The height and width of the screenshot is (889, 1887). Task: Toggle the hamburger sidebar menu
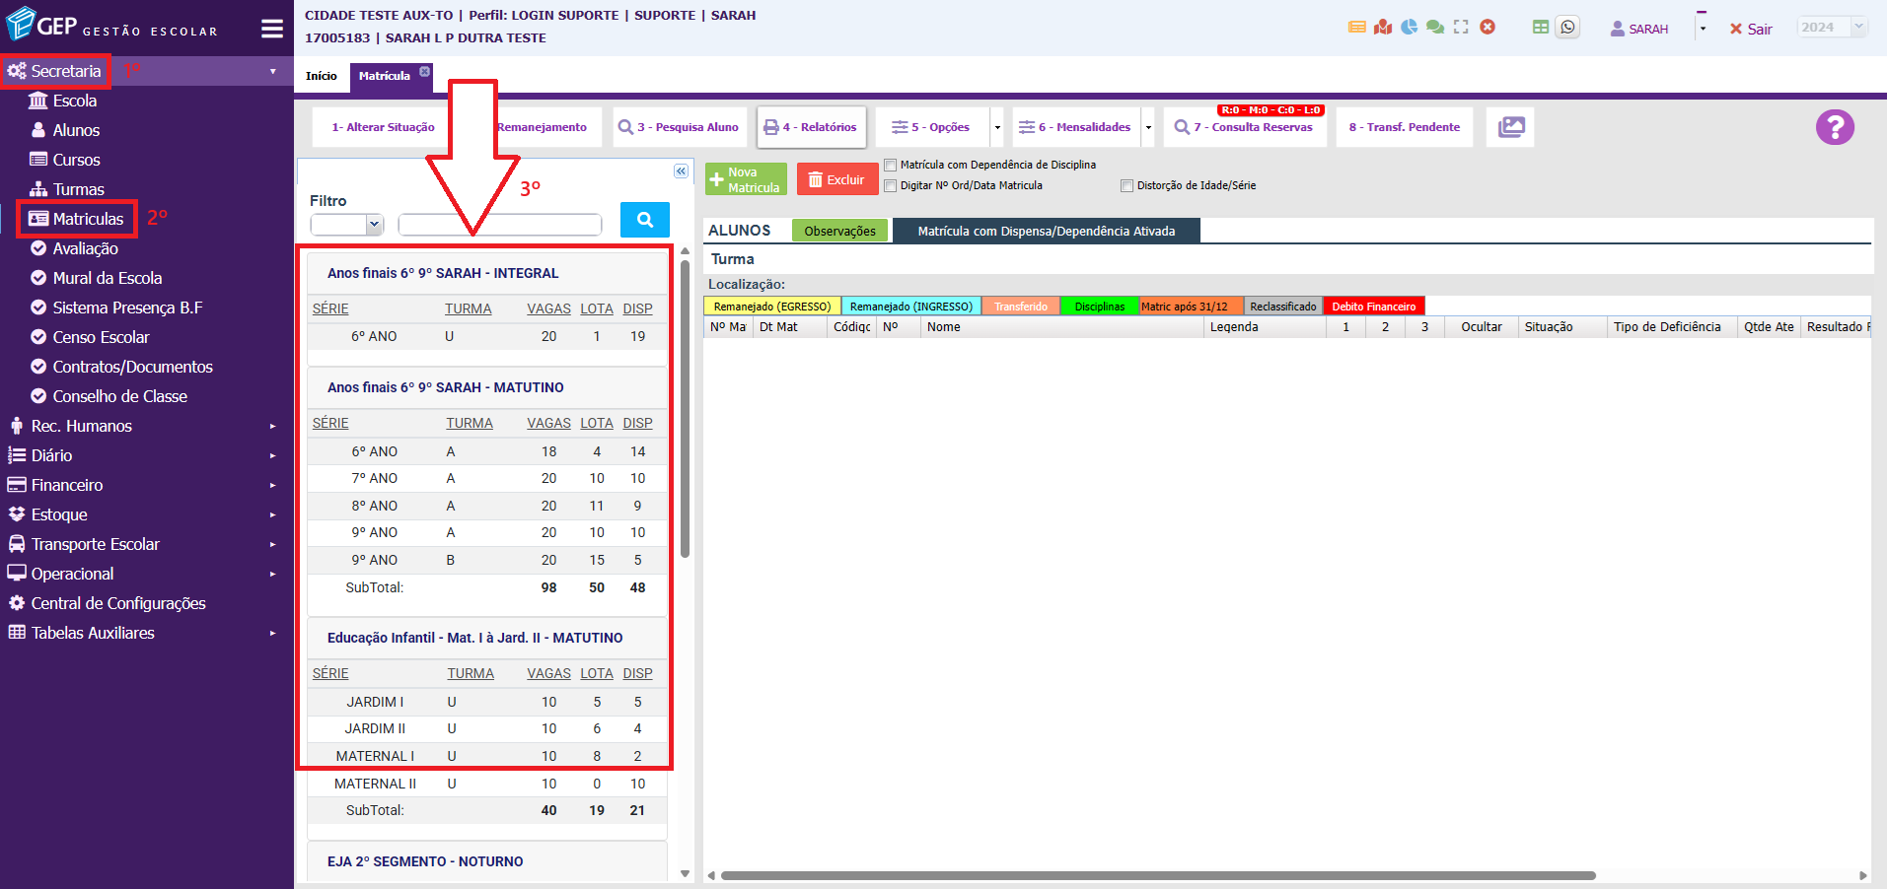coord(272,29)
